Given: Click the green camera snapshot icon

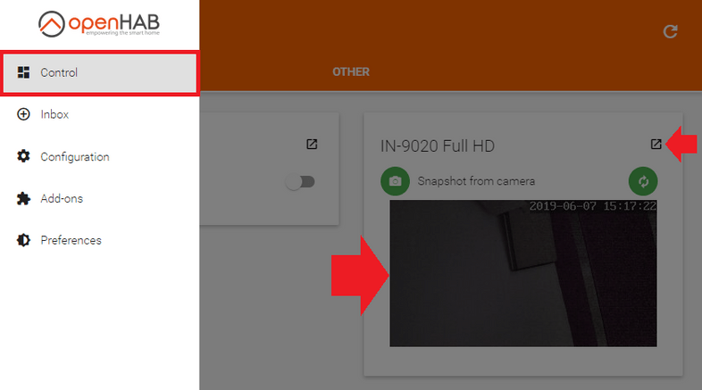Looking at the screenshot, I should [x=395, y=181].
